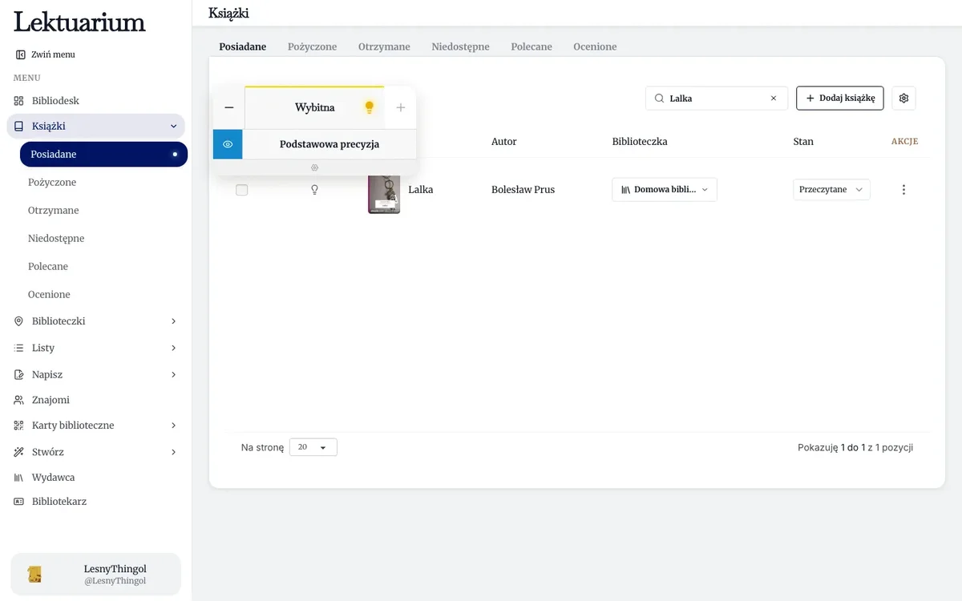Switch to the Otrzymane tab above the table
The height and width of the screenshot is (601, 962).
[x=384, y=46]
